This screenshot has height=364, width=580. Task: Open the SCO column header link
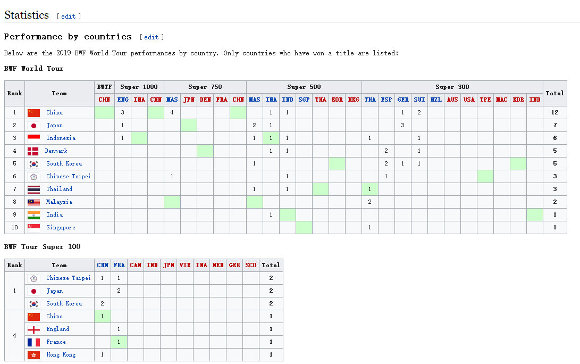[x=251, y=265]
